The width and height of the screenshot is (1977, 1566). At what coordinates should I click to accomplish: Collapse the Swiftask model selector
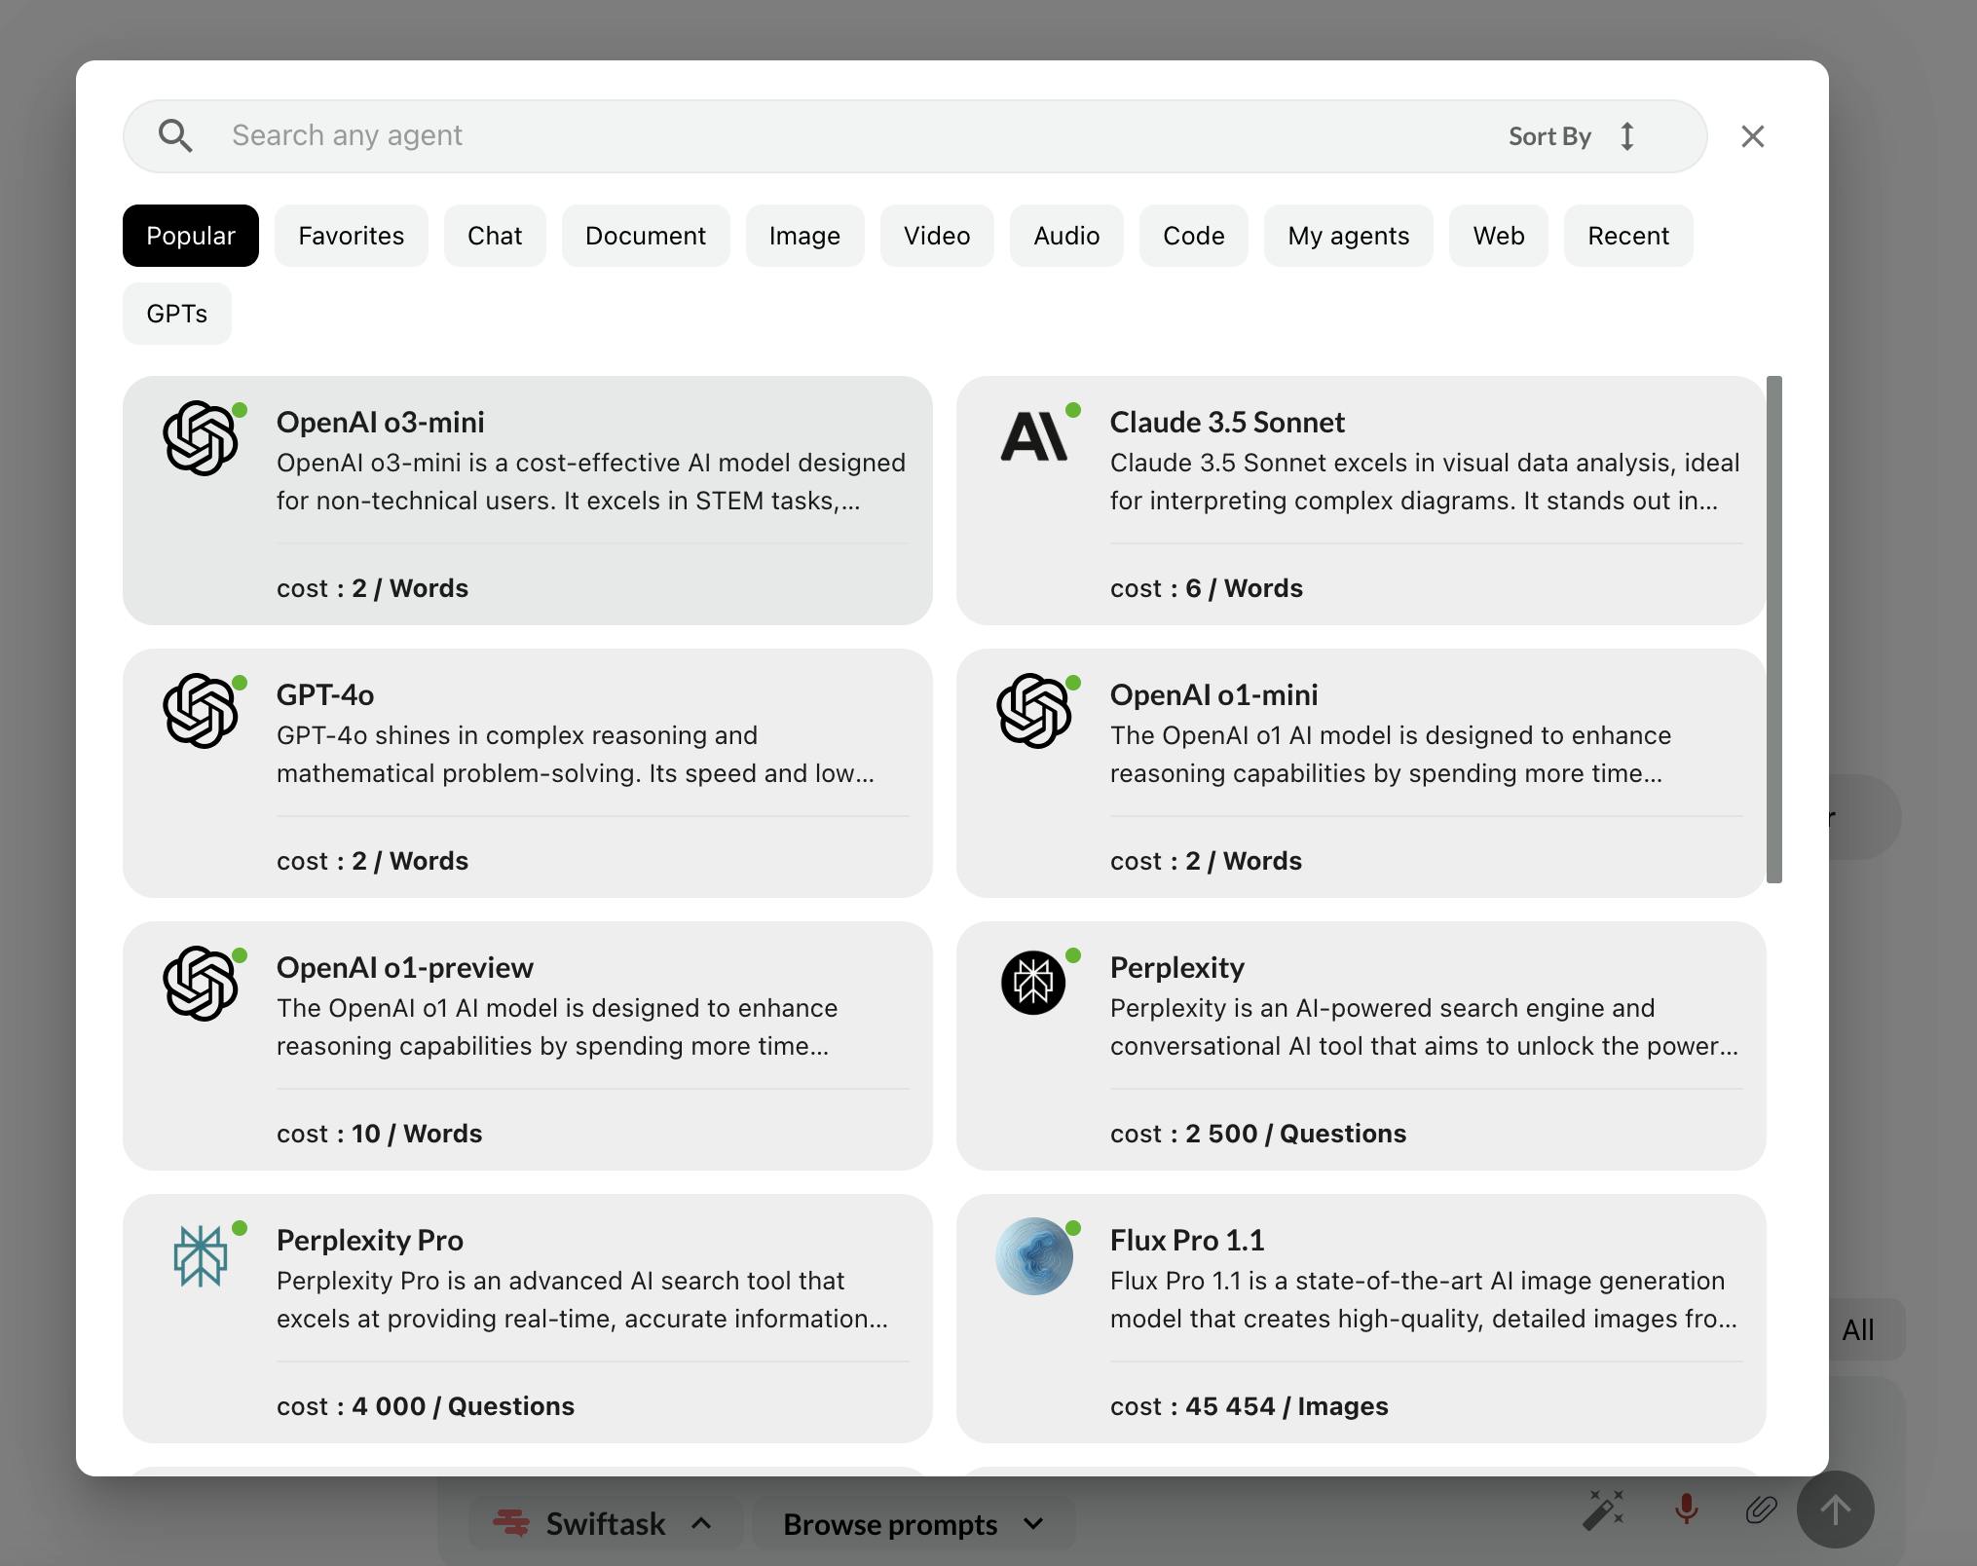703,1521
